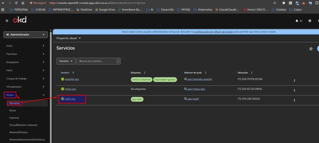This screenshot has width=319, height=143.
Task: Open the Nombre filter dropdown
Action: (66, 61)
